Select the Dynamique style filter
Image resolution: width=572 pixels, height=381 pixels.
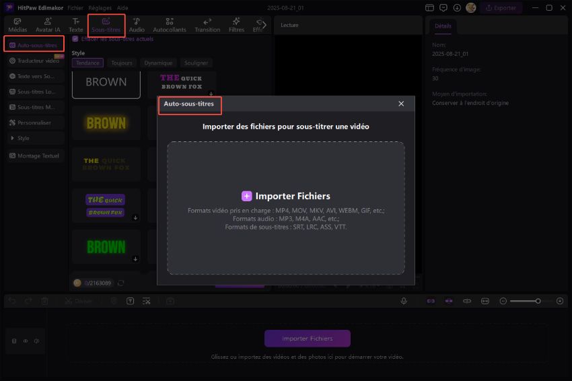pyautogui.click(x=158, y=63)
